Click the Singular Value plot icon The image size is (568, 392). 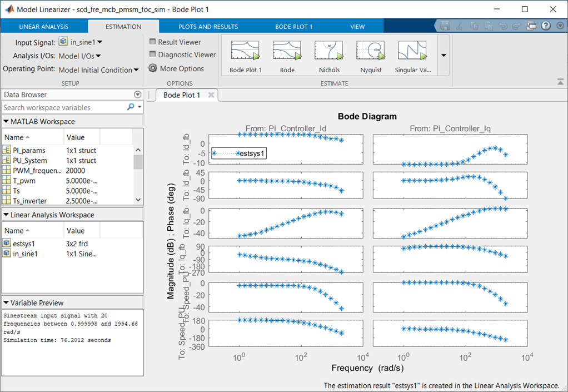coord(412,51)
